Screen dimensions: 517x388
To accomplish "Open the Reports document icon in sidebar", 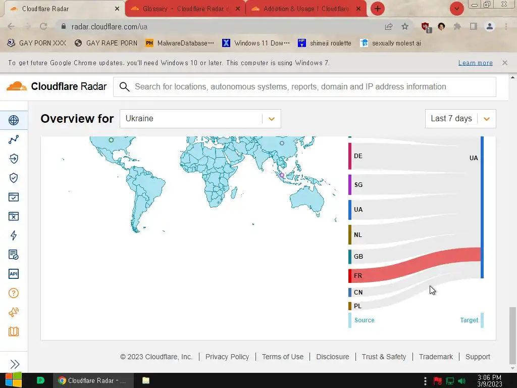I will pos(14,255).
